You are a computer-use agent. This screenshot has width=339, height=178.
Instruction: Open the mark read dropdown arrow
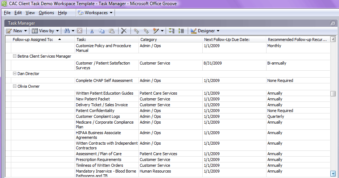point(162,31)
